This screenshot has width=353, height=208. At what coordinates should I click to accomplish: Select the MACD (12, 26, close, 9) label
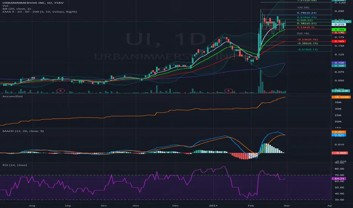pos(23,131)
